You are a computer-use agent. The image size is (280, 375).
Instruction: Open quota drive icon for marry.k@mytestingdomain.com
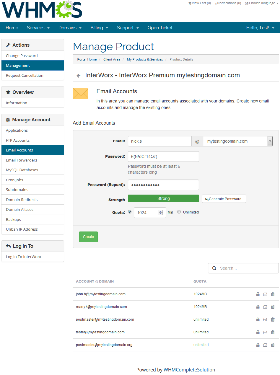click(x=265, y=307)
